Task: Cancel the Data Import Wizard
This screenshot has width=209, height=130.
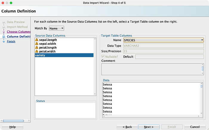Action: pyautogui.click(x=195, y=127)
